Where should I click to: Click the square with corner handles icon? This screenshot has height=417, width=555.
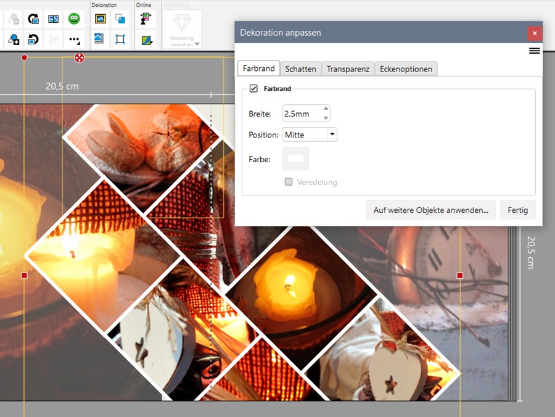tap(120, 39)
